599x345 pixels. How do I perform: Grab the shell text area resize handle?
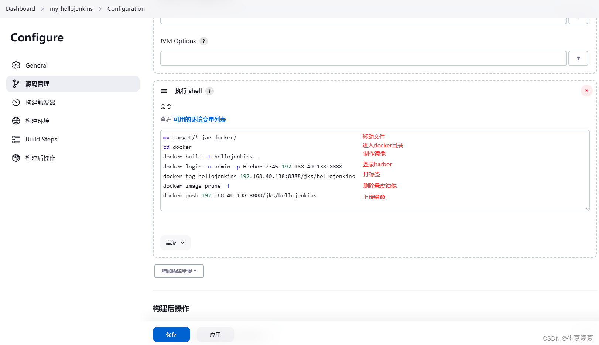coord(587,208)
